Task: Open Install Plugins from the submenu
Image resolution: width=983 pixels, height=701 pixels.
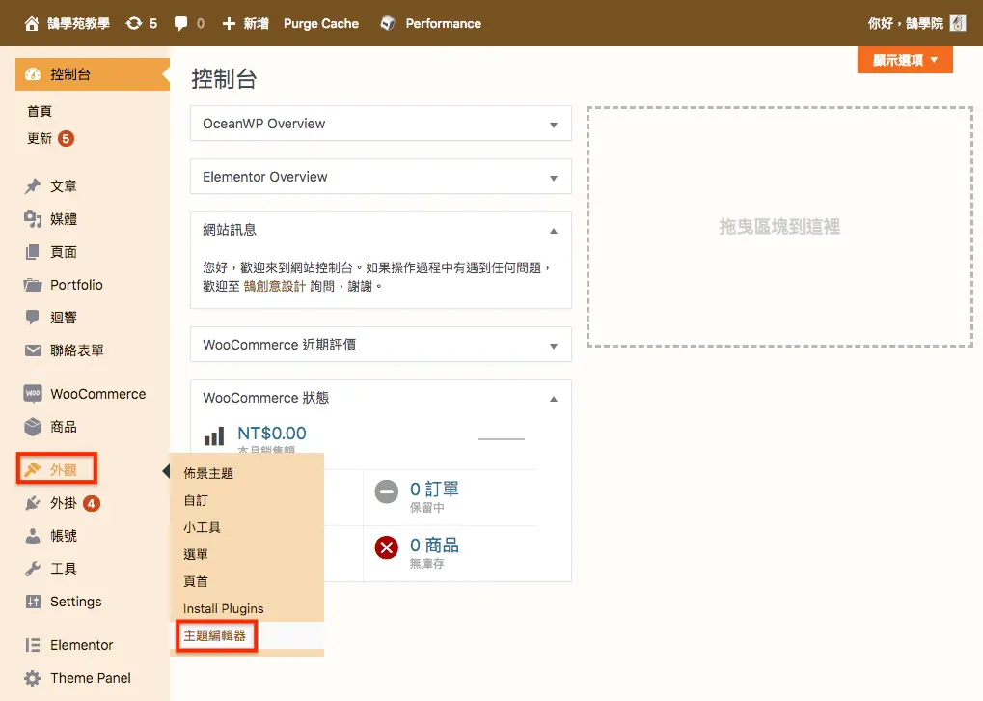Action: [223, 608]
